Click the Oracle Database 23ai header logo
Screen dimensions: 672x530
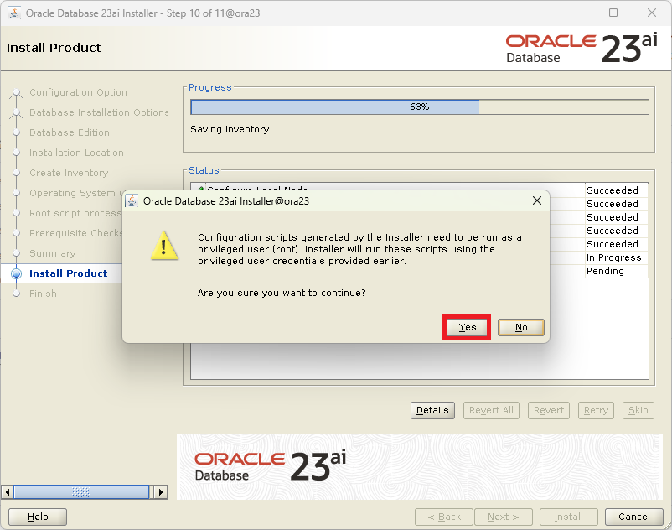pos(582,49)
